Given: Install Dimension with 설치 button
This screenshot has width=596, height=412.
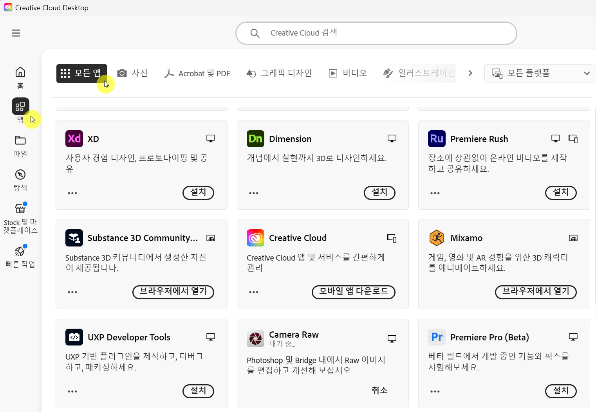Looking at the screenshot, I should [379, 193].
